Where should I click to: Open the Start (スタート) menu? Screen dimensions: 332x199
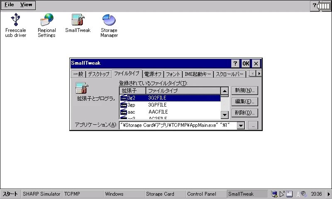coord(10,194)
